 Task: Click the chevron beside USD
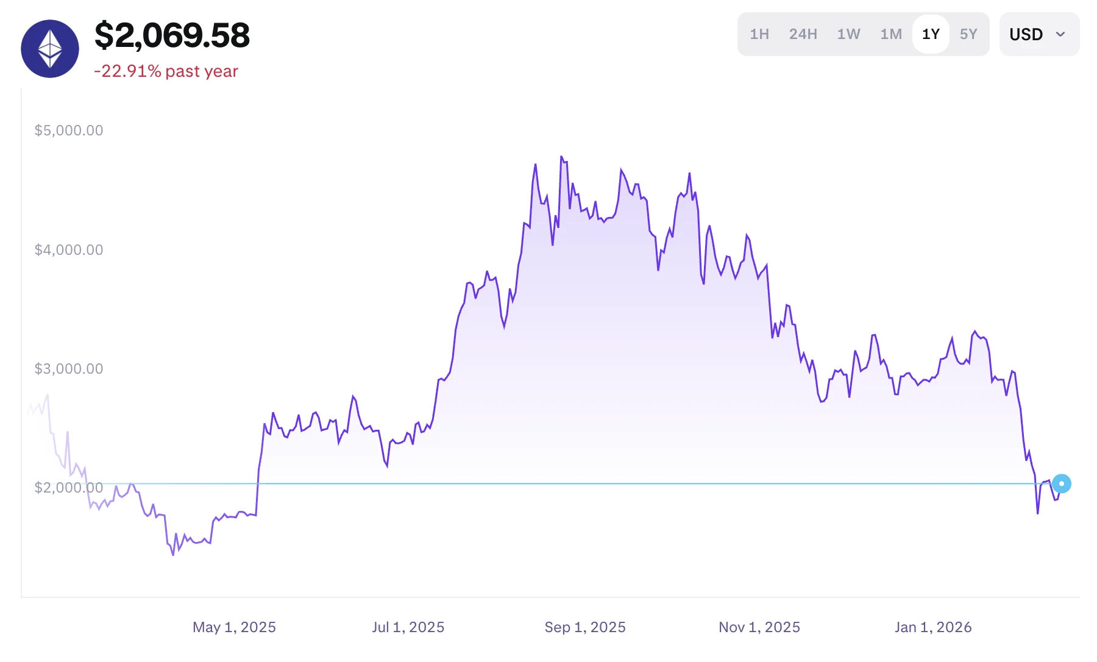(1059, 35)
